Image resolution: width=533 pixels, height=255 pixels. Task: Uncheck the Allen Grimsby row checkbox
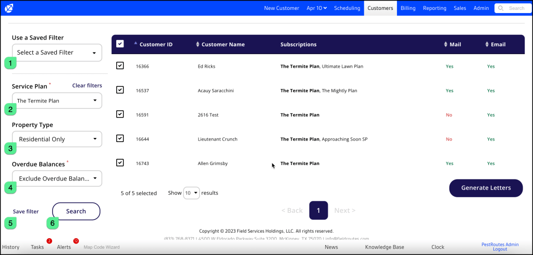coord(120,163)
